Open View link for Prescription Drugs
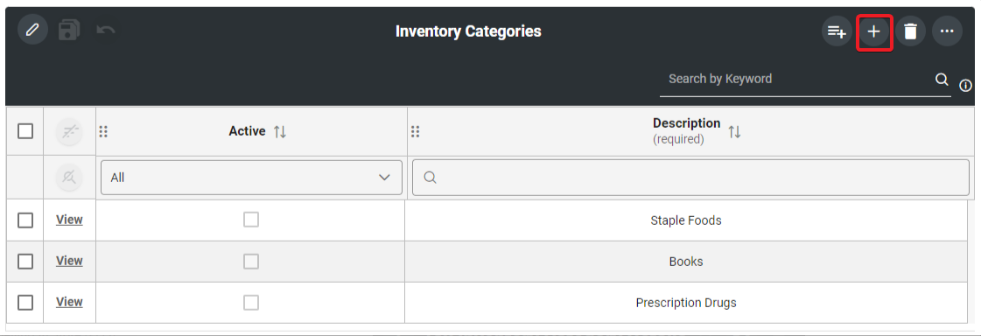The height and width of the screenshot is (336, 981). 69,302
